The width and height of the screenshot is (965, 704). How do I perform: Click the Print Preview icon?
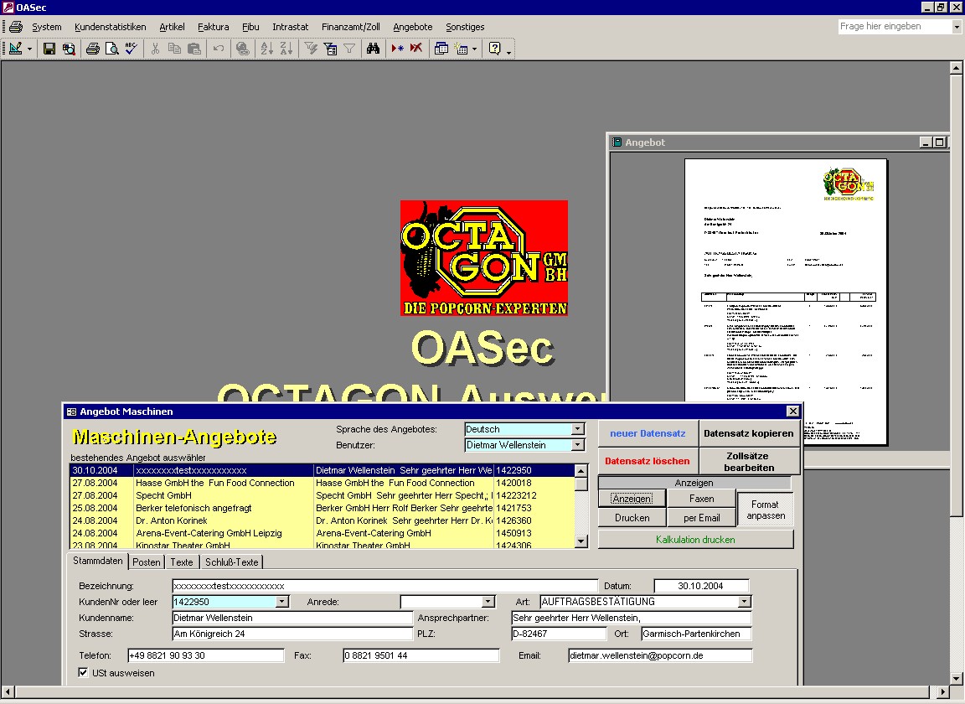112,49
